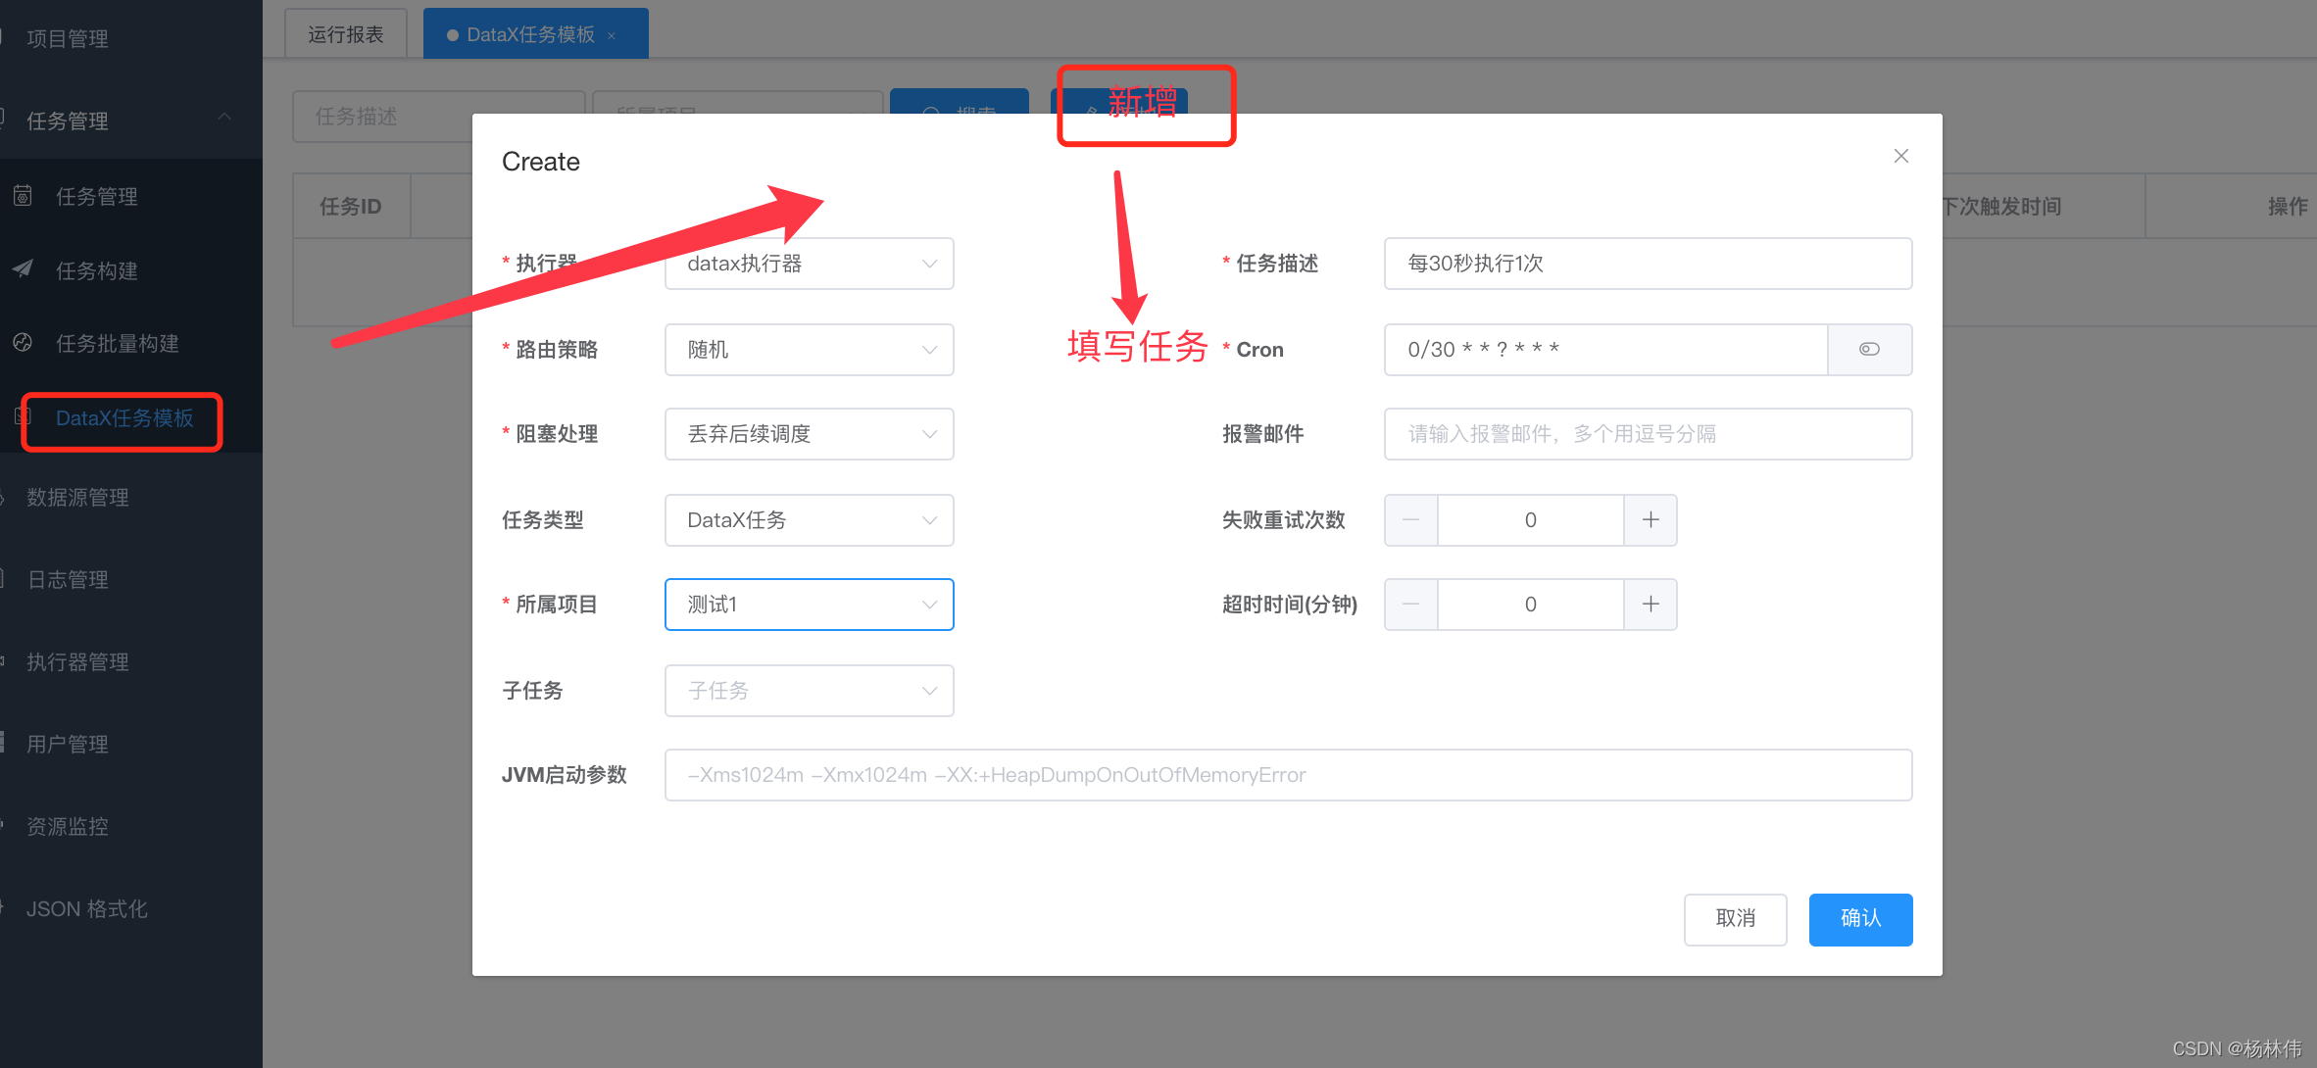This screenshot has width=2317, height=1068.
Task: Toggle the Cron expression preview eye icon
Action: (x=1869, y=349)
